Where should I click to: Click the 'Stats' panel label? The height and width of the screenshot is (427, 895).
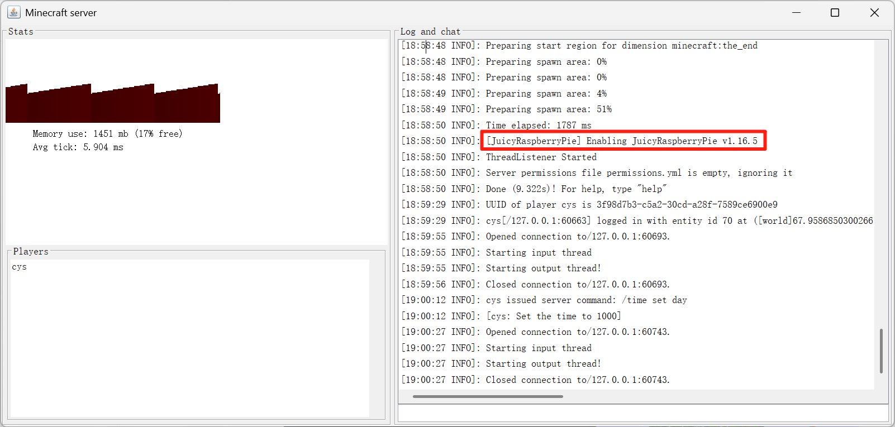(x=21, y=32)
